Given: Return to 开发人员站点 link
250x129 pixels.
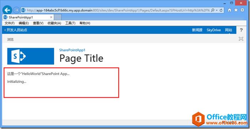Looking at the screenshot, I should point(17,30).
